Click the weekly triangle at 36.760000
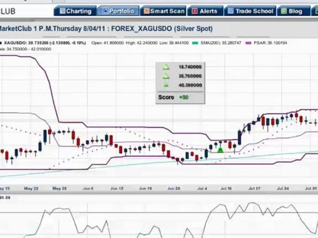The image size is (318, 238). 166,76
